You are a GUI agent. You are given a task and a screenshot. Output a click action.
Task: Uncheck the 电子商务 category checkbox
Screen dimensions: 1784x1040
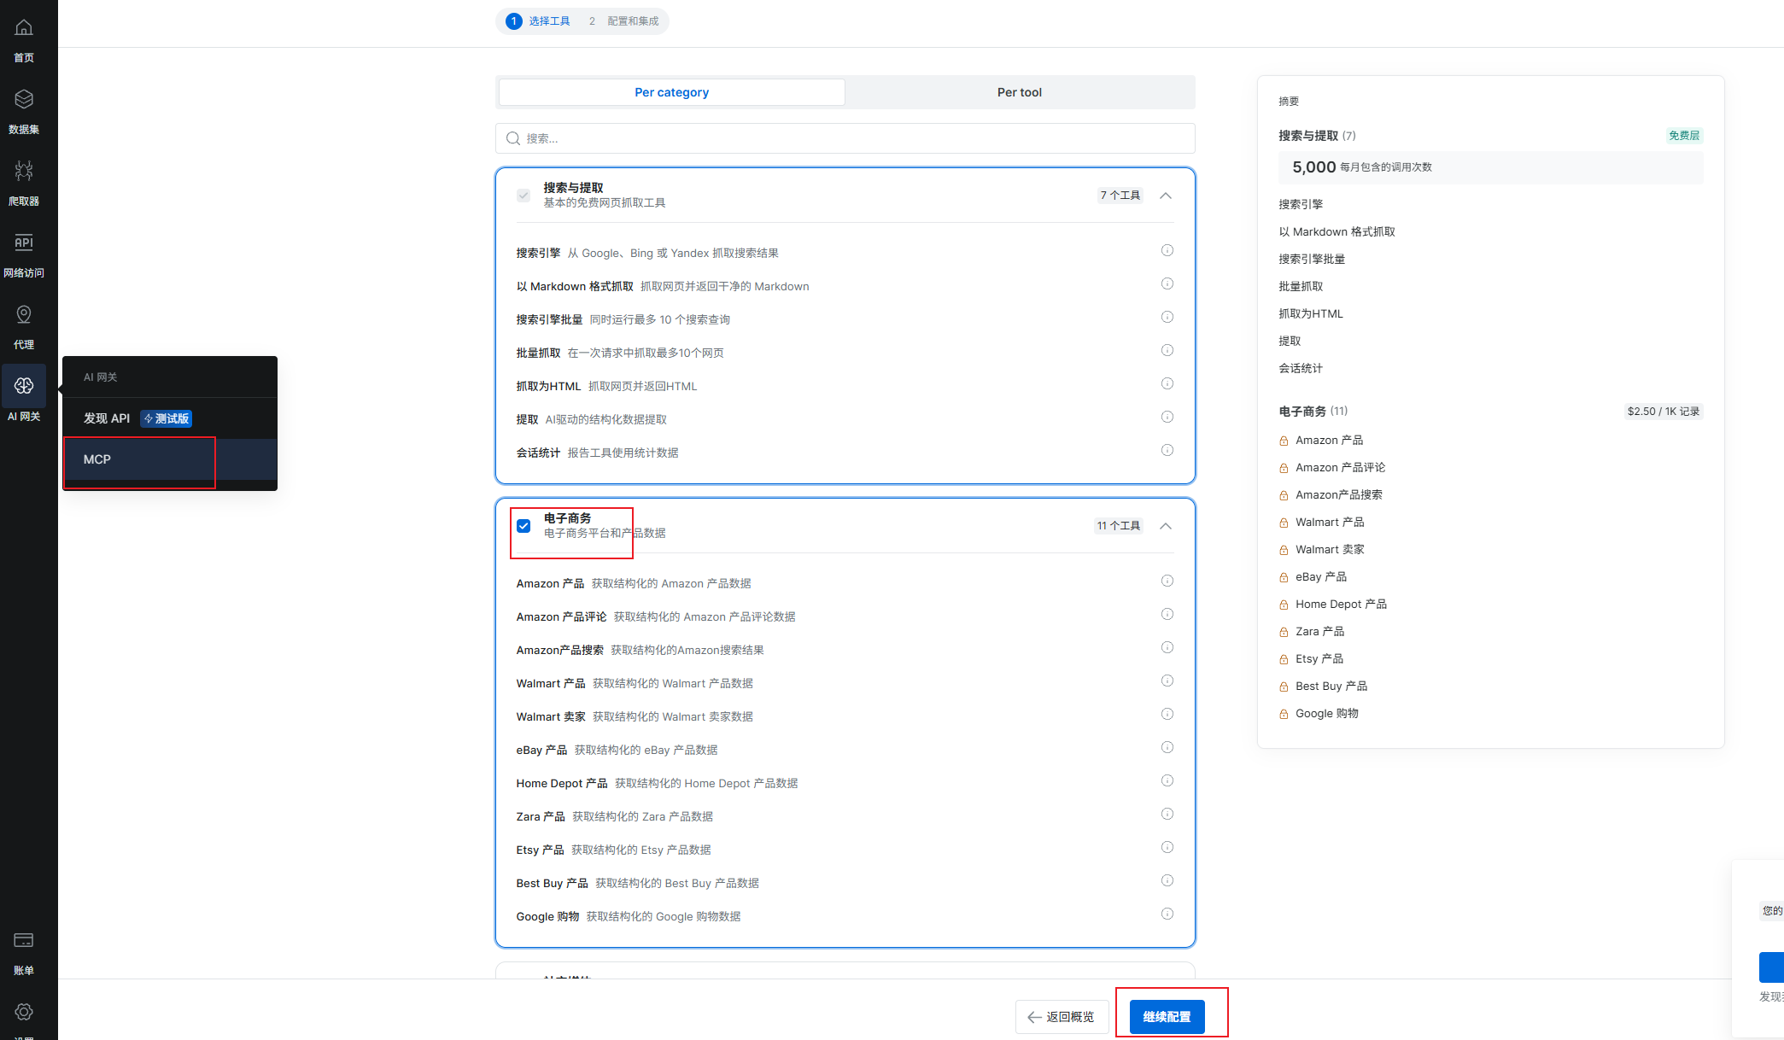pyautogui.click(x=524, y=526)
